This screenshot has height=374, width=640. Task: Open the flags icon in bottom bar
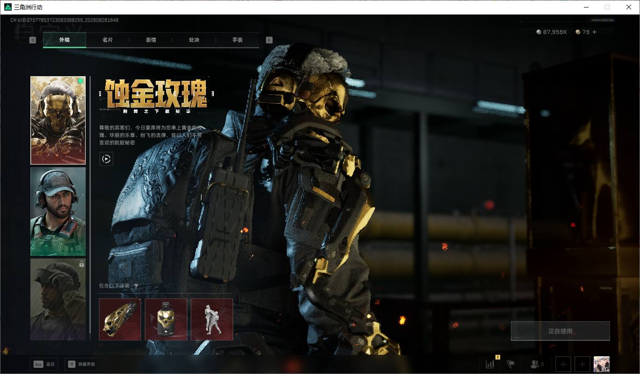510,364
